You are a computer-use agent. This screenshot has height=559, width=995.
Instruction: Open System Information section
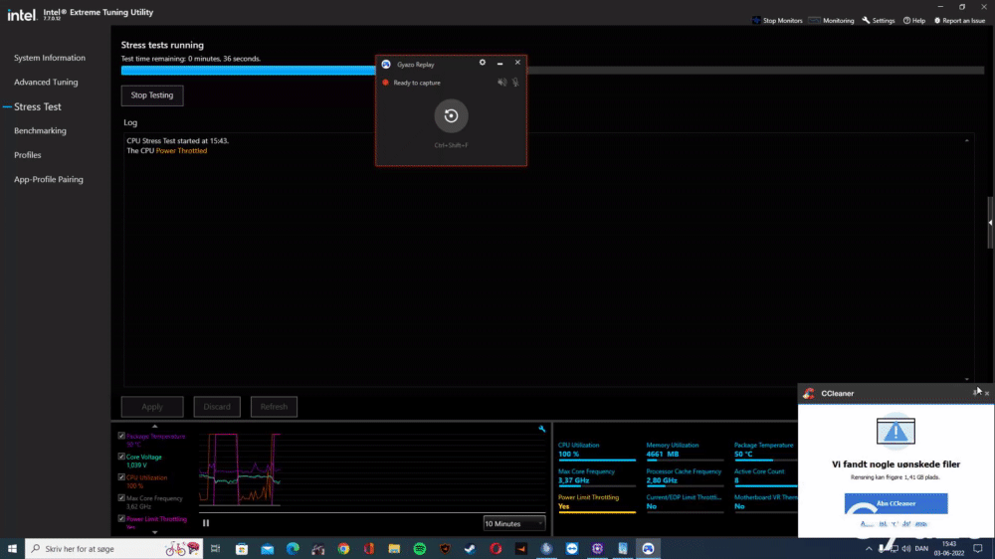tap(50, 58)
